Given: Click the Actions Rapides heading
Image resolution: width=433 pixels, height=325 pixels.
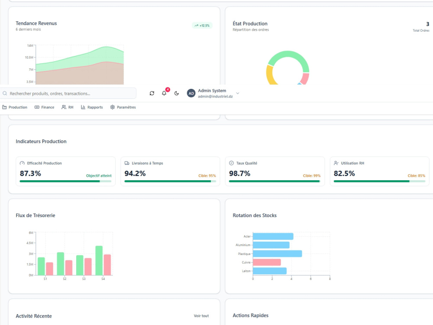Looking at the screenshot, I should 250,315.
